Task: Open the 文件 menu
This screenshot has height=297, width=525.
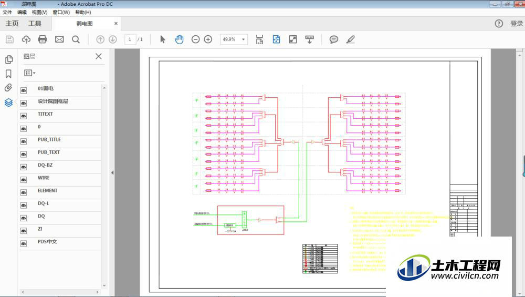Action: pos(7,13)
